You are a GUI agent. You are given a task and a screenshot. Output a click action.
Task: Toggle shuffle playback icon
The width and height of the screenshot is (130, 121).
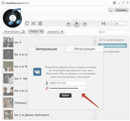coord(33,23)
